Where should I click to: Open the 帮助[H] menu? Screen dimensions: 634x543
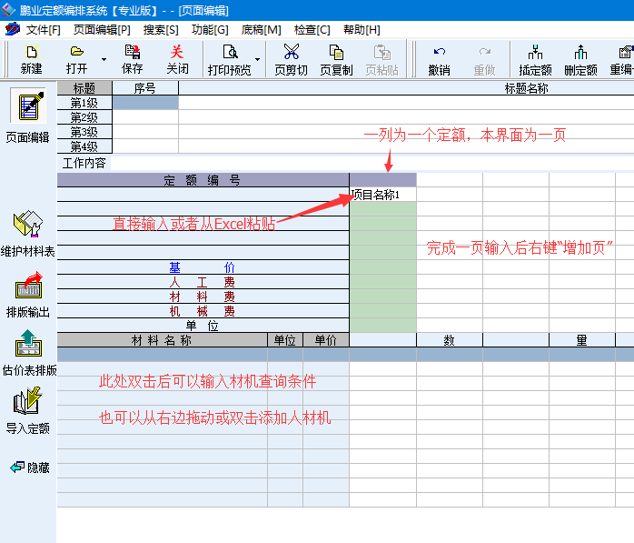pyautogui.click(x=362, y=29)
